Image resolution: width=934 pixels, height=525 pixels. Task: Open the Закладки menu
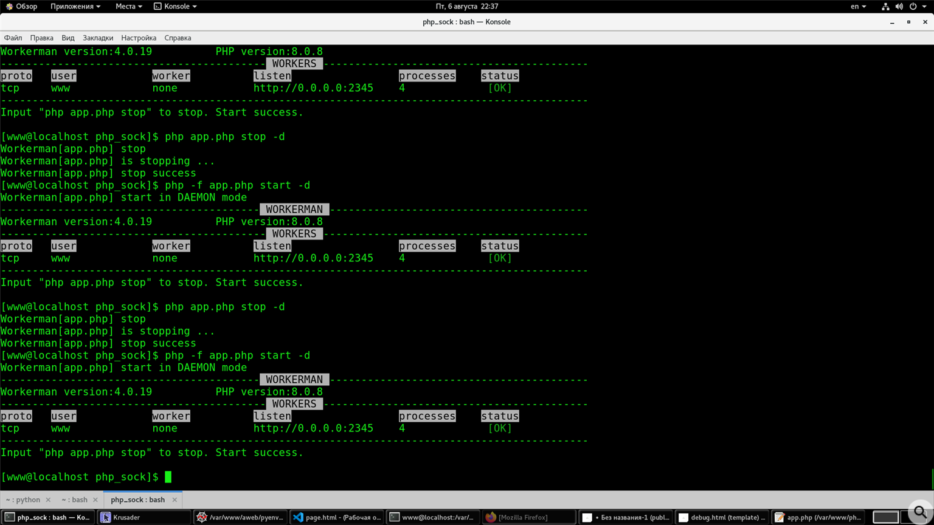[x=98, y=38]
